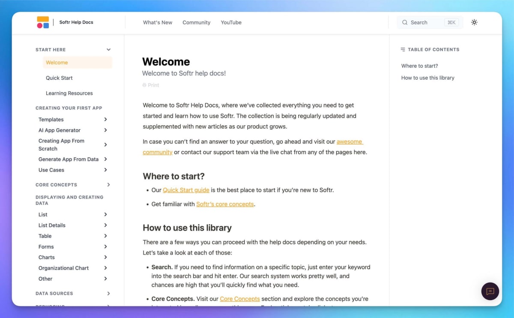Expand the Core Concepts section arrow
Viewport: 514px width, 318px height.
[x=108, y=185]
